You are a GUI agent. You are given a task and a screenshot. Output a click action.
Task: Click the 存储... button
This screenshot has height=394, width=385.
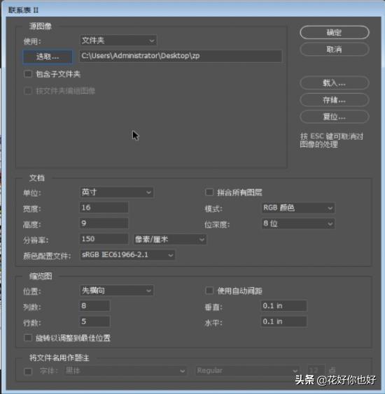(x=335, y=100)
